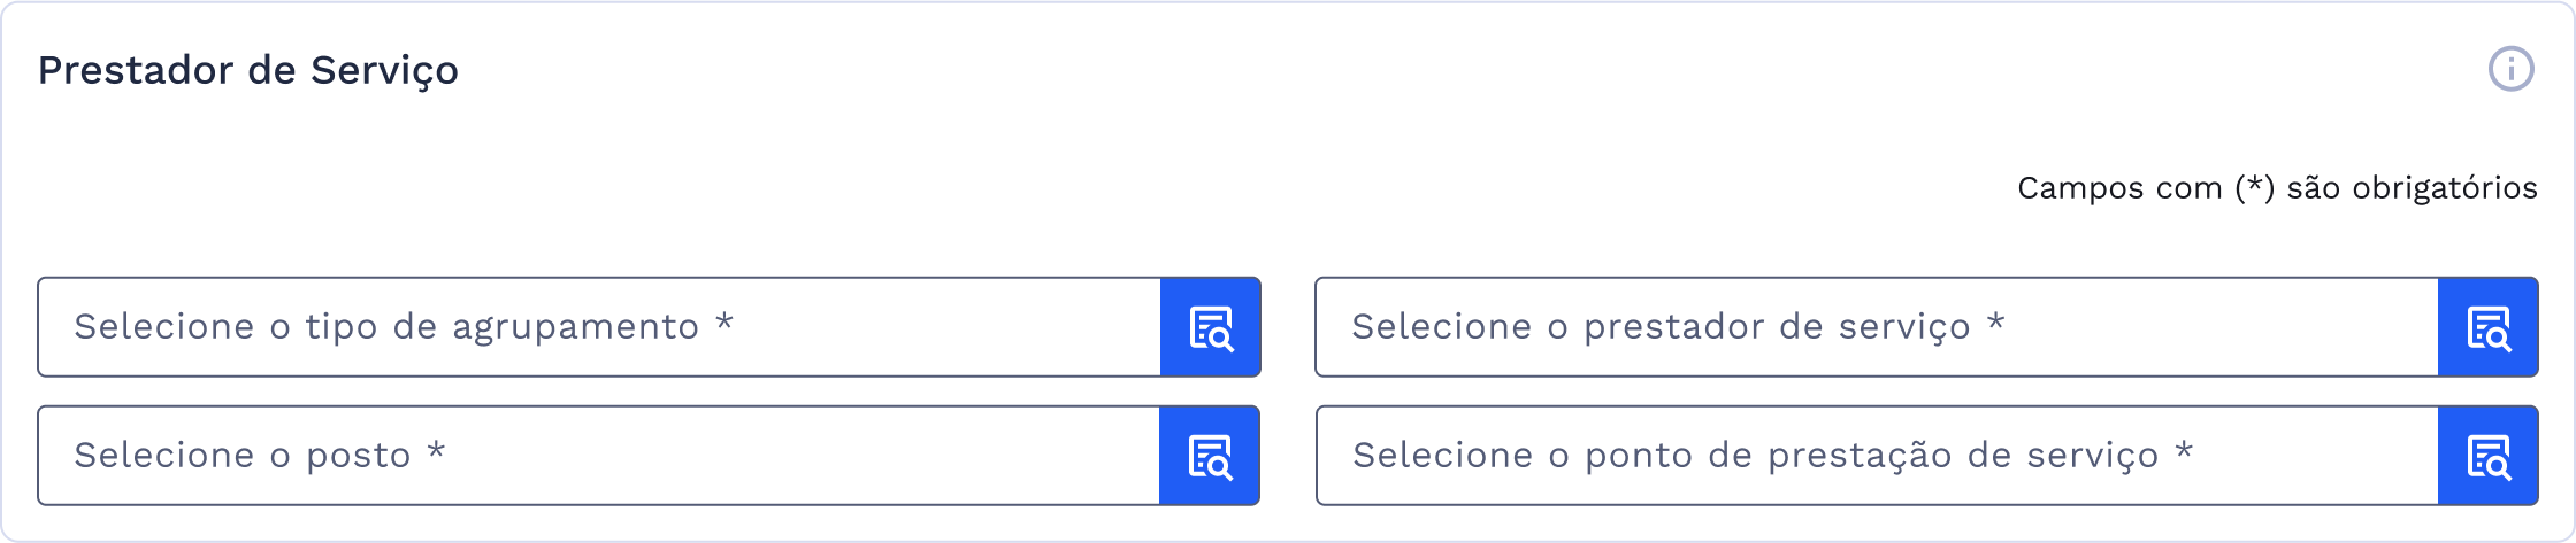The image size is (2576, 543).
Task: Open ponto de prestação de serviço lookup
Action: coord(2488,456)
